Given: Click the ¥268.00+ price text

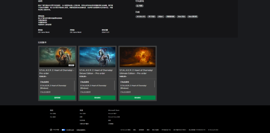Looking at the screenshot, I should 43,76.
